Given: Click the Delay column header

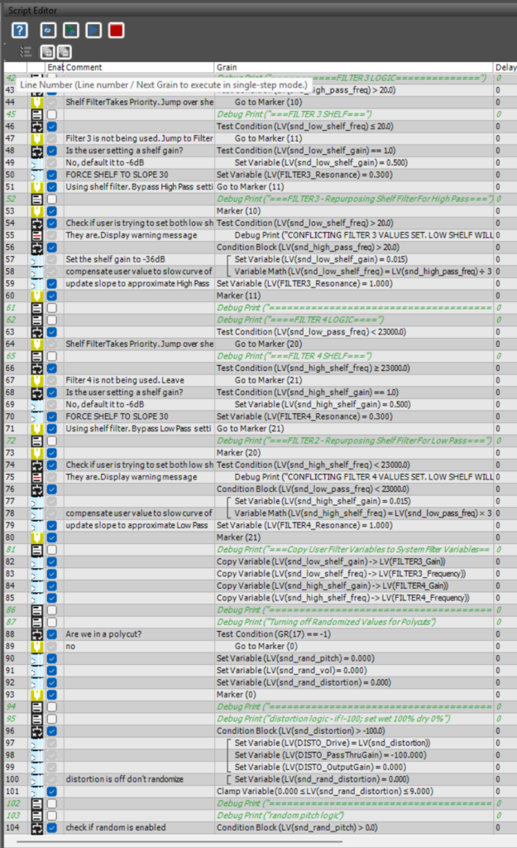Looking at the screenshot, I should [x=505, y=67].
